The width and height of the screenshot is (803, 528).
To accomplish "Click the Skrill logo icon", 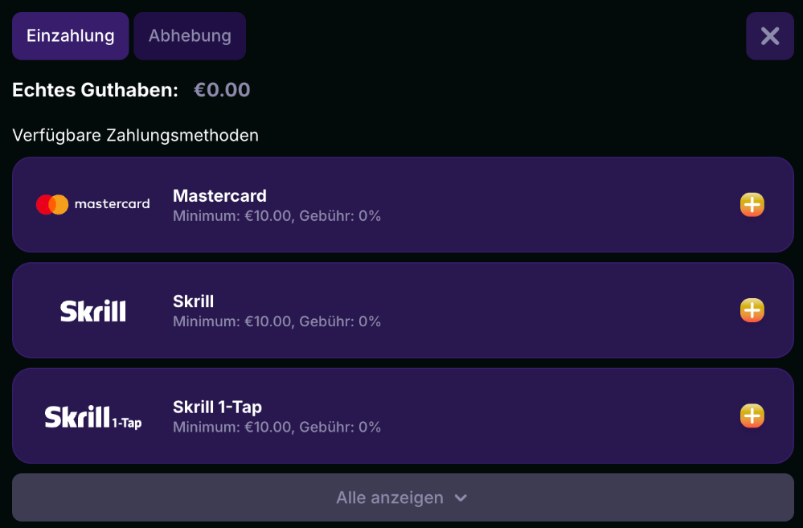I will tap(92, 310).
